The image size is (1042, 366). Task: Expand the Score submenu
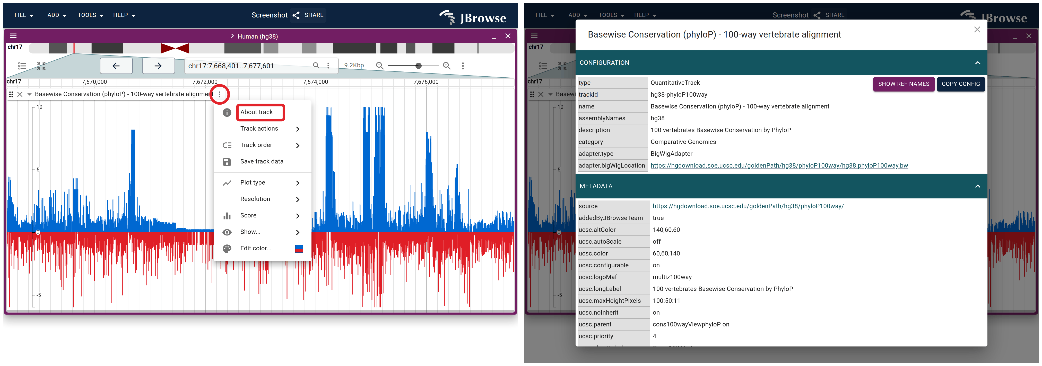[262, 216]
